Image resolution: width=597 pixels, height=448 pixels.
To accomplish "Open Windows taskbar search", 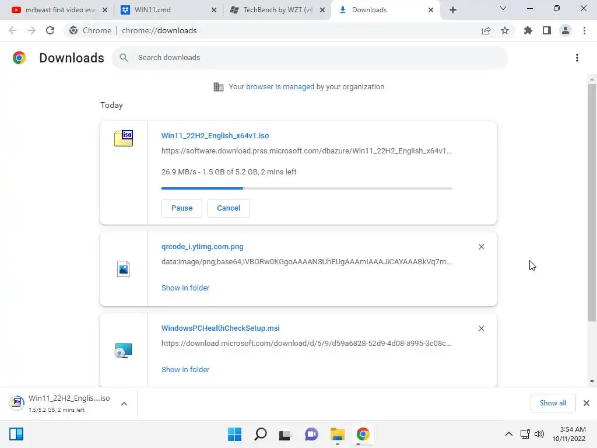I will (261, 434).
